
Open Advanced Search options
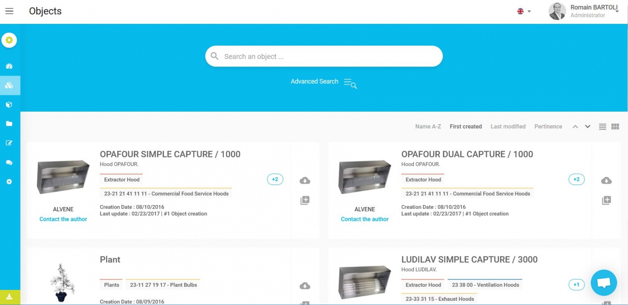tap(323, 82)
